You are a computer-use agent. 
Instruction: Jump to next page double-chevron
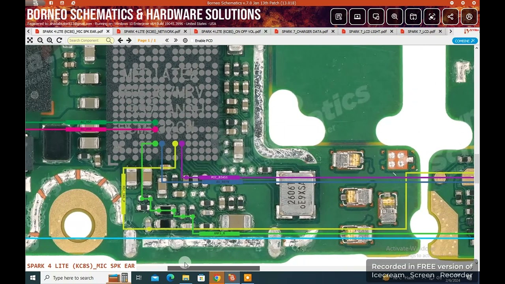(176, 40)
